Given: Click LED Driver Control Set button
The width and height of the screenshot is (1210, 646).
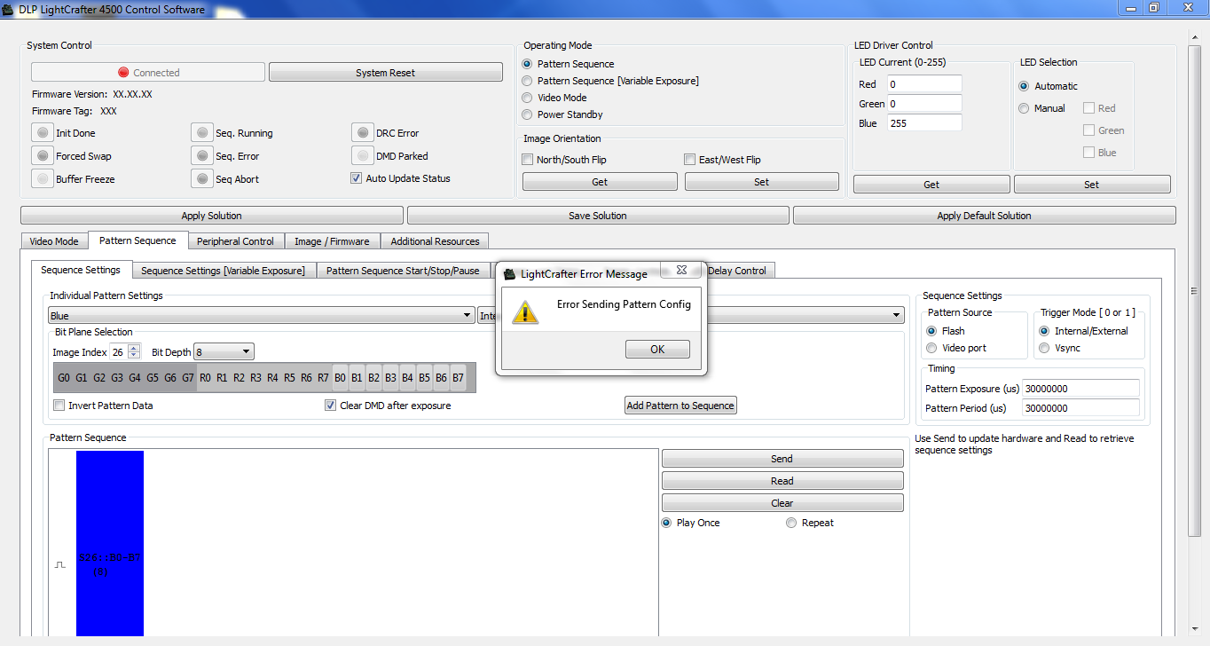Looking at the screenshot, I should (x=1092, y=185).
